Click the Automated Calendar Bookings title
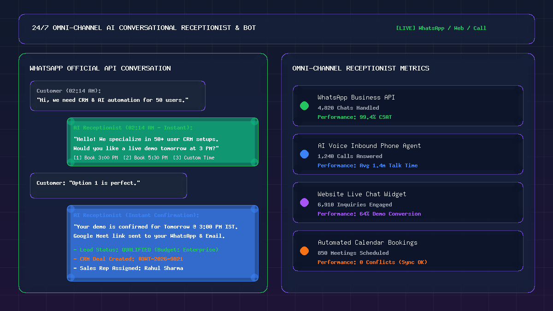The height and width of the screenshot is (311, 553). point(367,242)
